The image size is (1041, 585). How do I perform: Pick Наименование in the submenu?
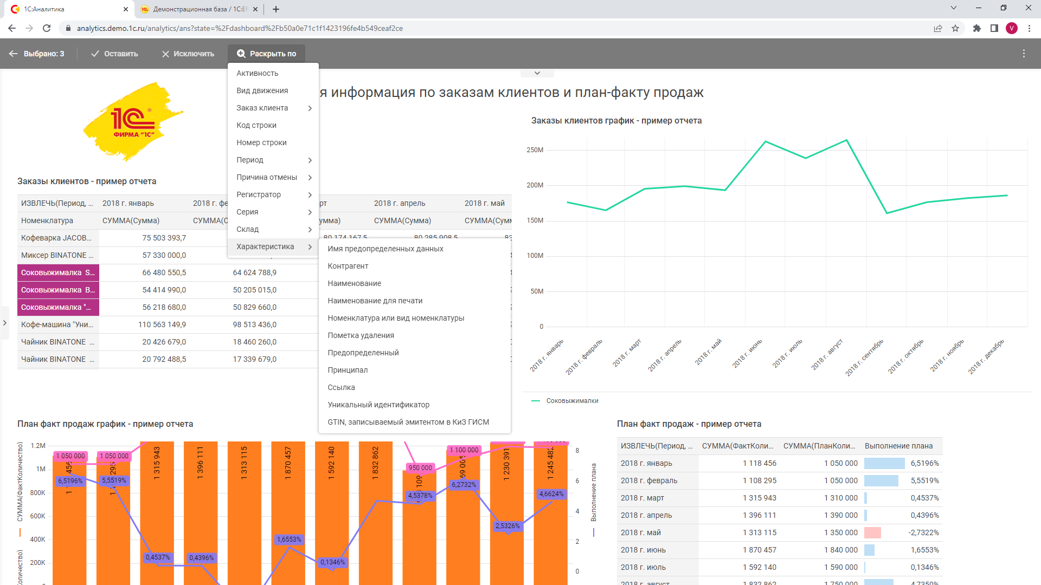(x=415, y=283)
